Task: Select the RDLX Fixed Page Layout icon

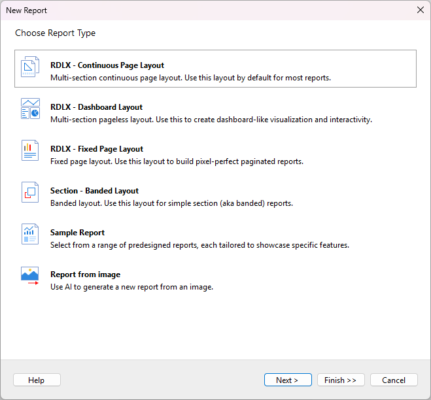Action: [x=30, y=150]
